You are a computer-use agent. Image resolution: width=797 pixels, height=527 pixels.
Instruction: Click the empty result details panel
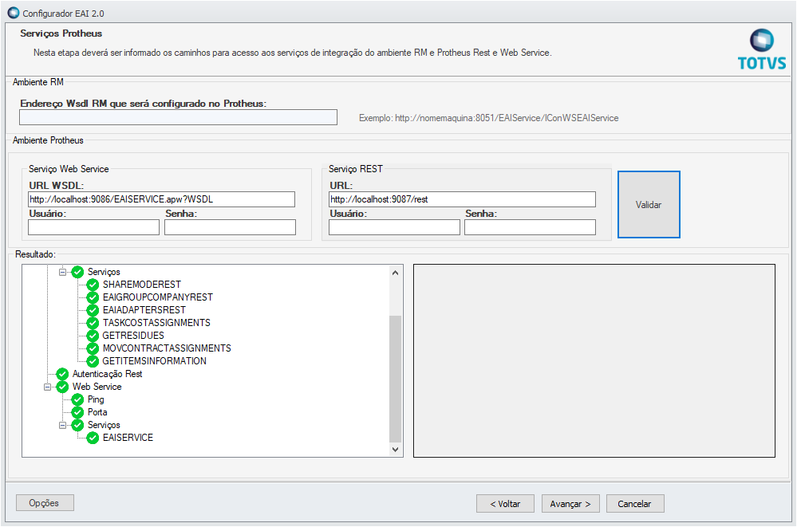tap(594, 361)
